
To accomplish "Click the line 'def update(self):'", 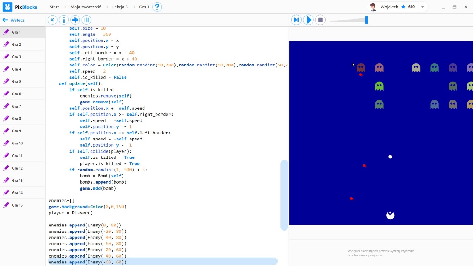I will click(x=81, y=83).
